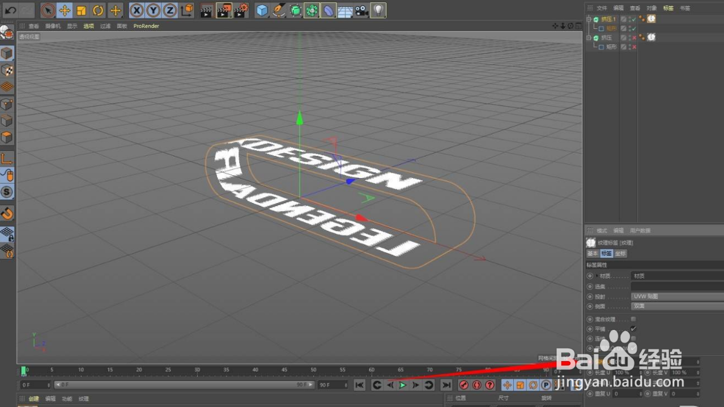Select the 挤压.1 object
Screen dimensions: 724x407
tap(608, 19)
